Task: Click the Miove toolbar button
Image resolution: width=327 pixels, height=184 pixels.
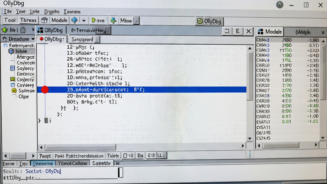Action: pyautogui.click(x=126, y=21)
